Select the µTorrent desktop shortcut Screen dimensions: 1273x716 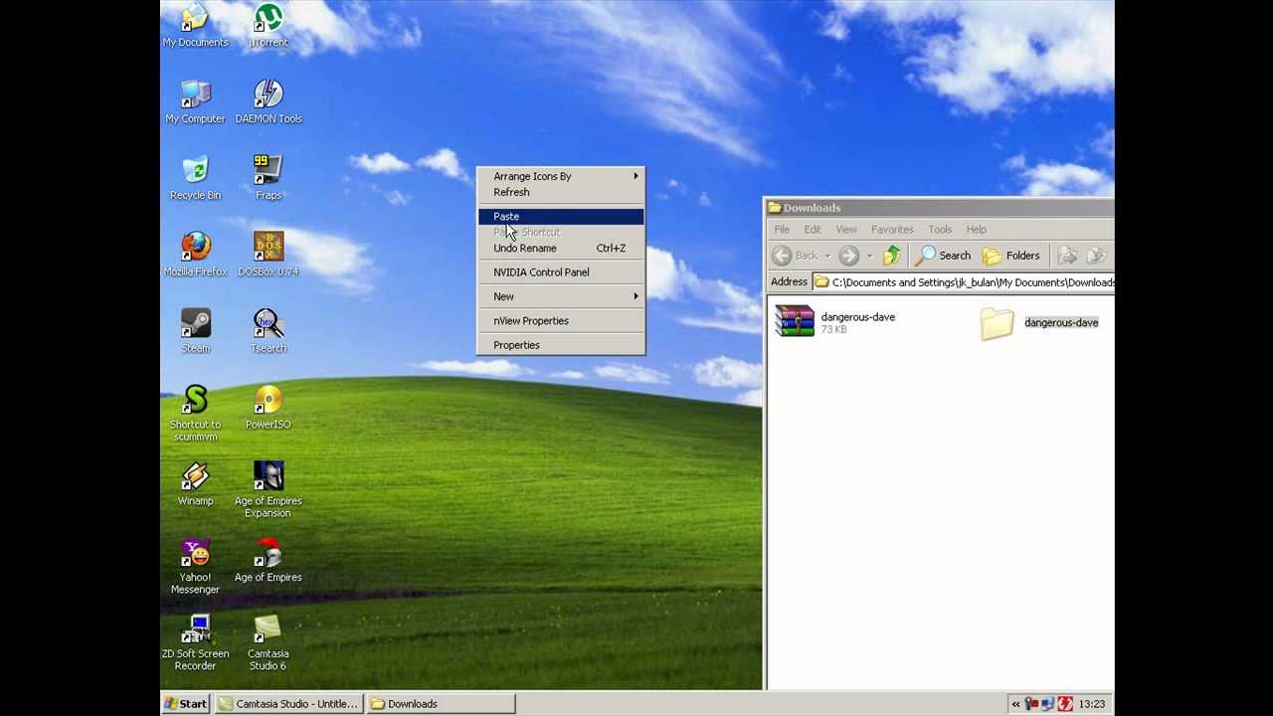[268, 26]
